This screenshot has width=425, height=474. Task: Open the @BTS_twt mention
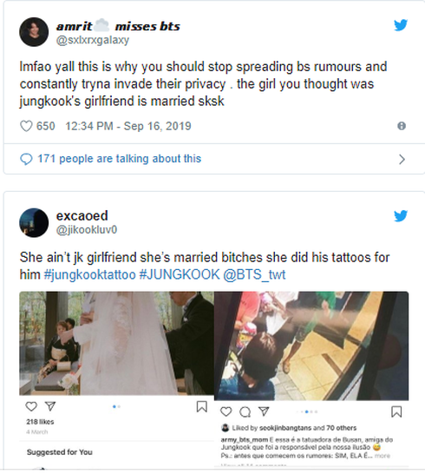pyautogui.click(x=254, y=275)
